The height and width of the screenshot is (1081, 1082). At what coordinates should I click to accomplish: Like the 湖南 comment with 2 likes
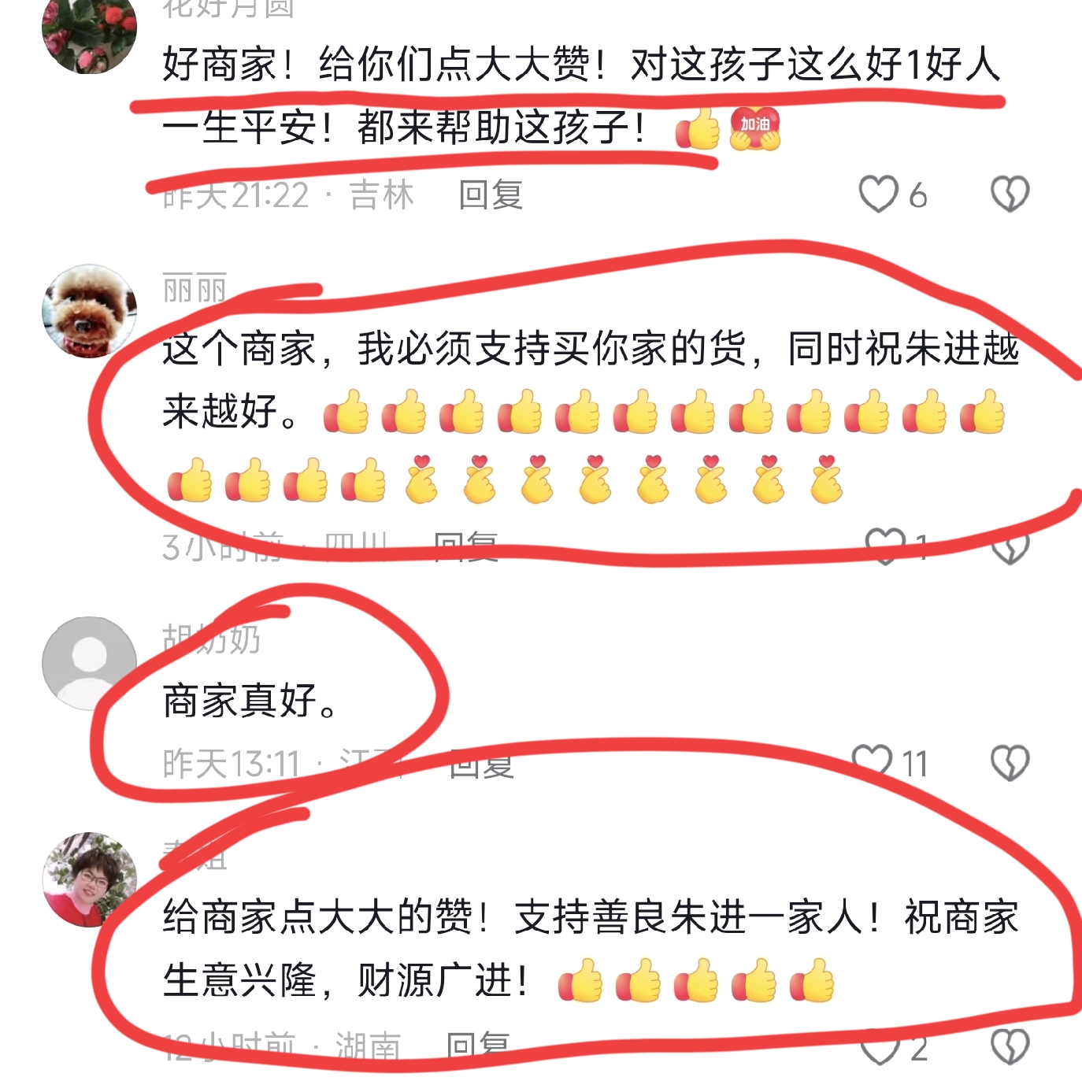pyautogui.click(x=879, y=1048)
